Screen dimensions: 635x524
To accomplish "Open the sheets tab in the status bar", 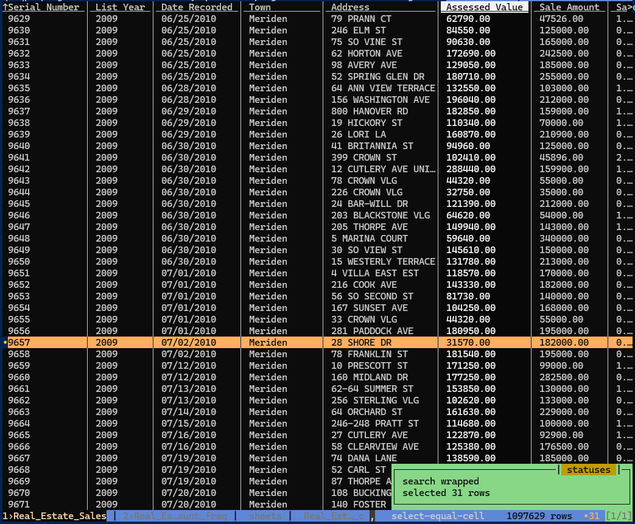I will click(x=265, y=516).
